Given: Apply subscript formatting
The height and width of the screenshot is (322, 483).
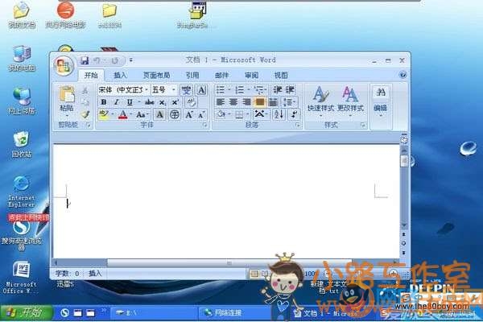Looking at the screenshot, I should [163, 102].
